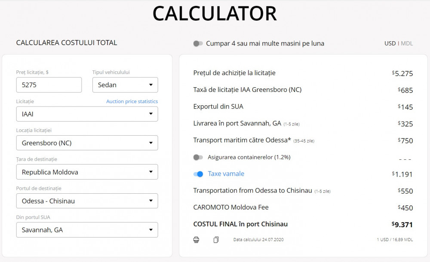Click the Asigurarea containerelor label
Viewport: 430px width, 262px height.
(249, 157)
